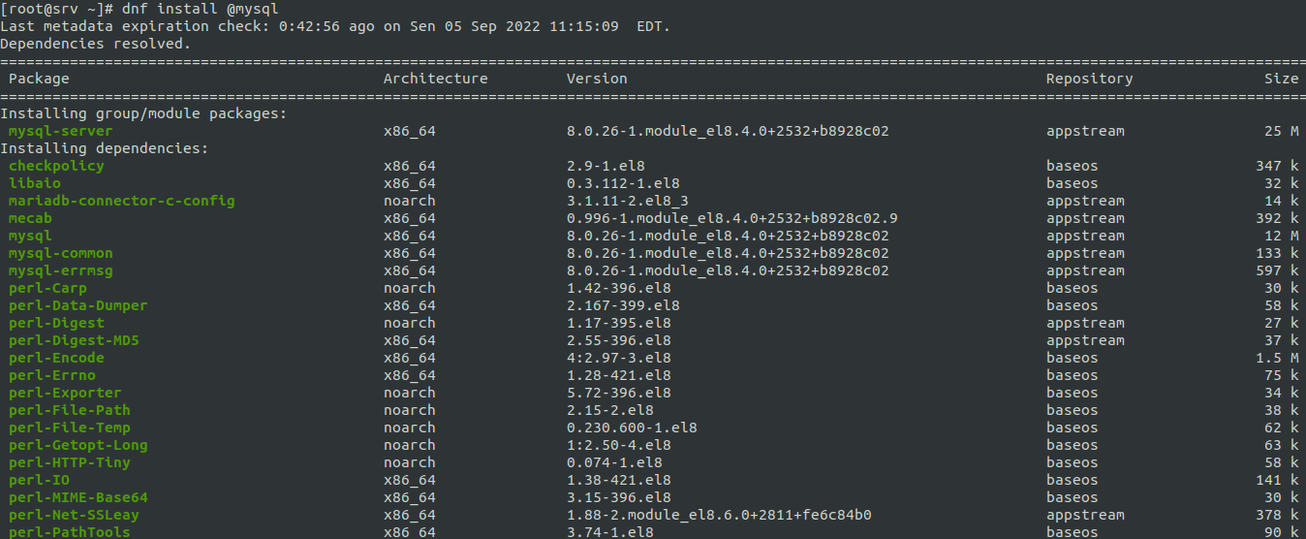
Task: Click the mysql-common package name
Action: [x=60, y=253]
